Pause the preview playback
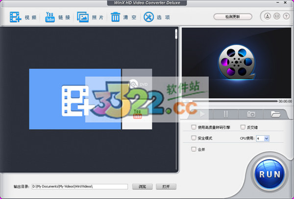This screenshot has width=294, height=199. point(226,114)
